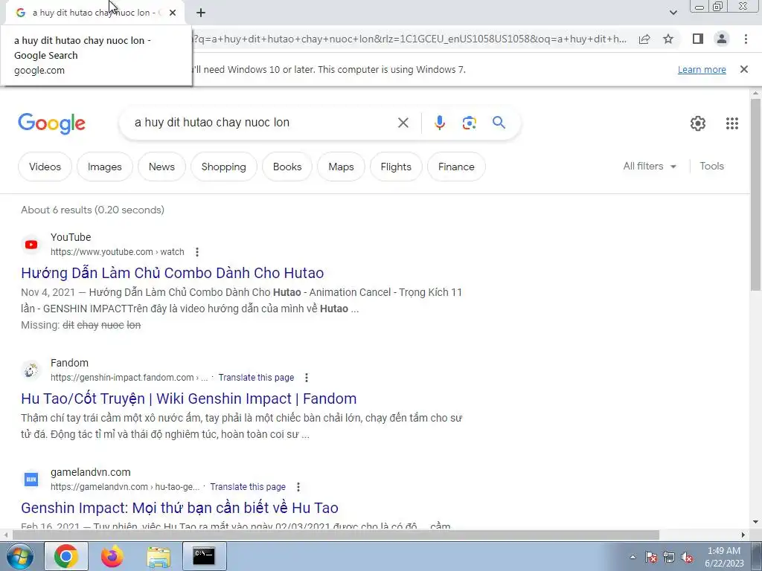This screenshot has height=571, width=762.
Task: Show hidden system tray icons
Action: (633, 557)
